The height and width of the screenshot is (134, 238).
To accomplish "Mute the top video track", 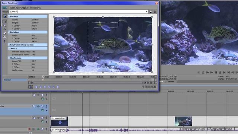I will [42, 95].
